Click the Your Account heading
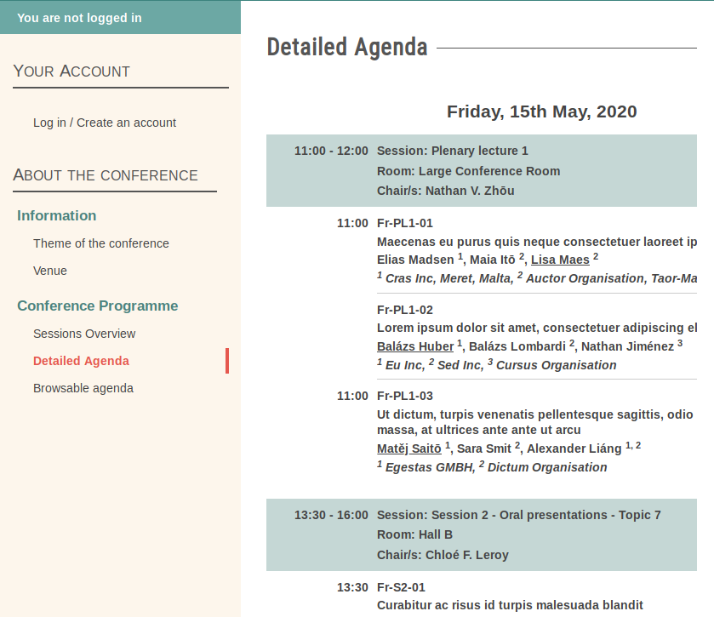Screen dimensions: 714x617 click(71, 71)
